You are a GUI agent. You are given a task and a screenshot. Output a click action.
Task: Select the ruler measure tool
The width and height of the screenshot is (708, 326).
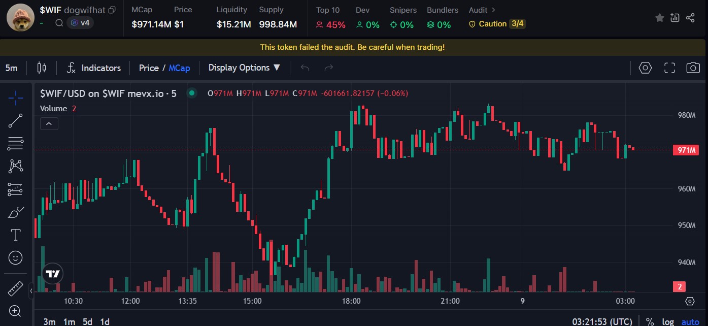point(16,288)
